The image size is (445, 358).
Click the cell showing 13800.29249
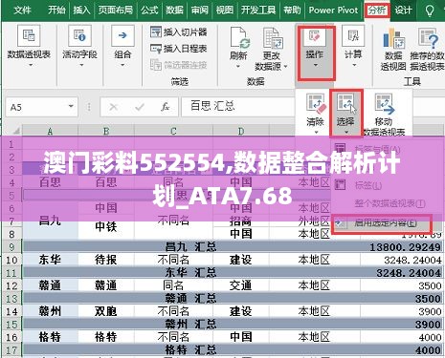click(x=405, y=247)
